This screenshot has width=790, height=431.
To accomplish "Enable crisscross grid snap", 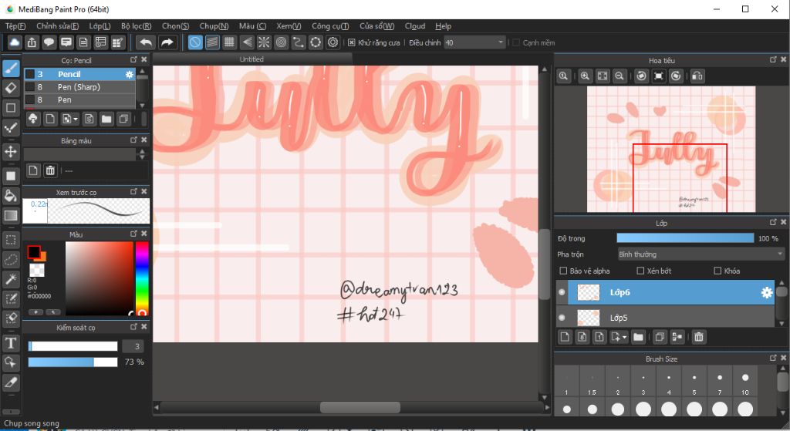I will (x=229, y=43).
